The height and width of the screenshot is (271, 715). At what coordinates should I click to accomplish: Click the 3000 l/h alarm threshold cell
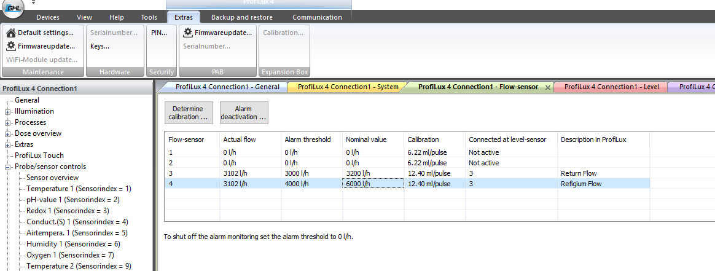(312, 173)
